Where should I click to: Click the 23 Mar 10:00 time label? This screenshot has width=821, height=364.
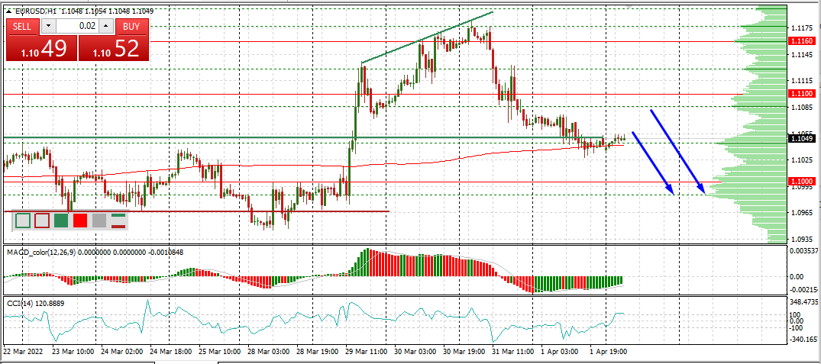tap(74, 352)
